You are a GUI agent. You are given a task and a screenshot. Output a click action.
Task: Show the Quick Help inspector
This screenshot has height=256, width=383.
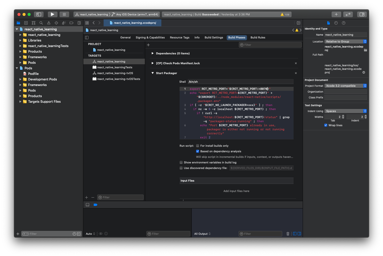pyautogui.click(x=343, y=23)
